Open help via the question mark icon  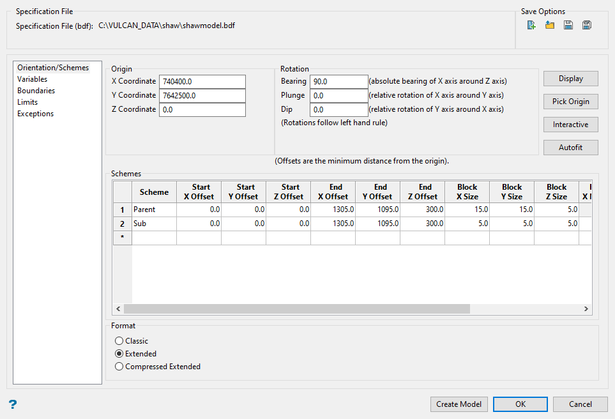click(x=12, y=404)
